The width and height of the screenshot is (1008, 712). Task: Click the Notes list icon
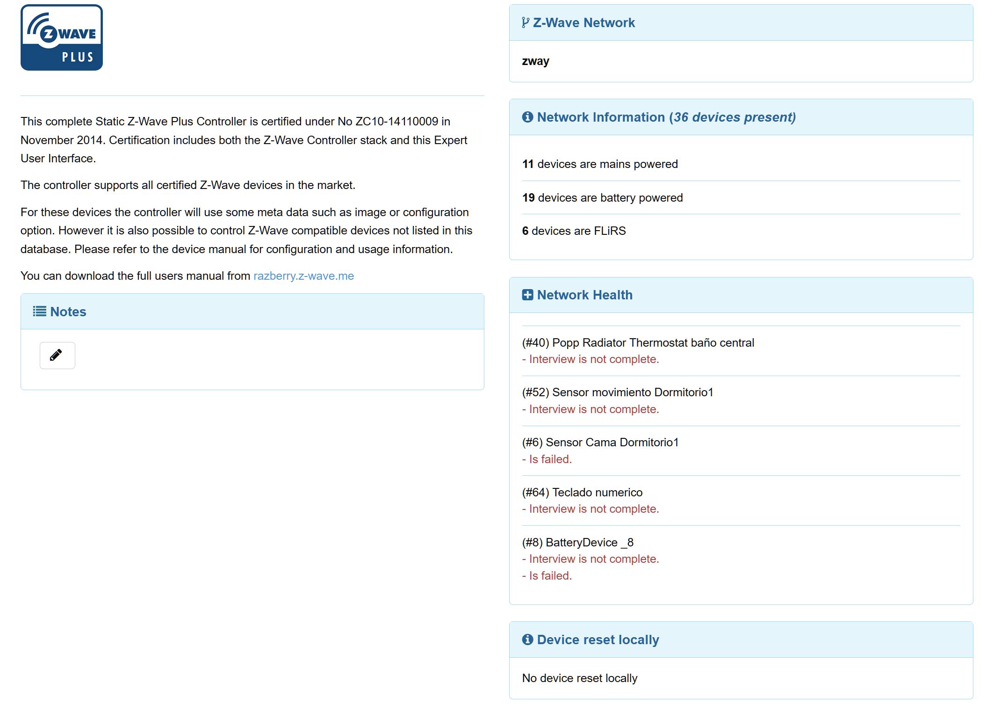(x=39, y=312)
